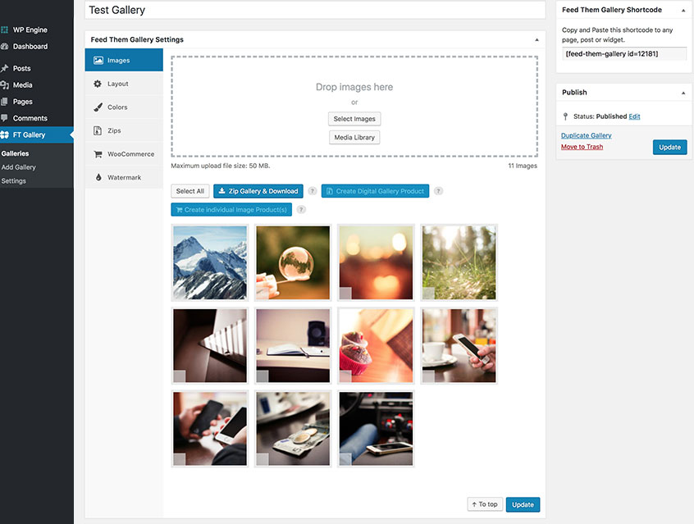Open Settings submenu under FT Gallery
This screenshot has height=524, width=694.
click(14, 181)
